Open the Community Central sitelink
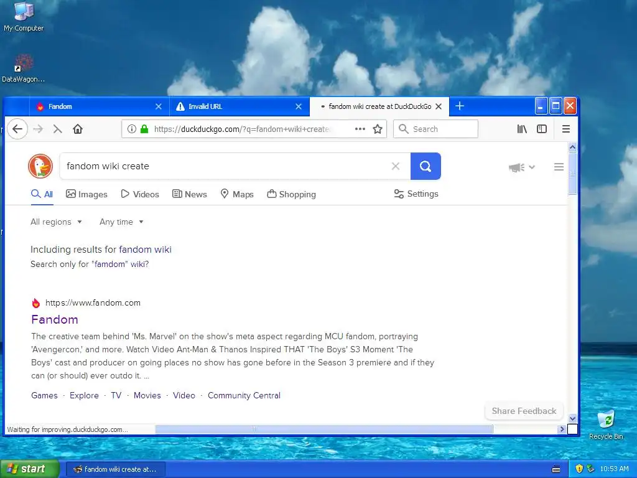This screenshot has width=637, height=478. [244, 395]
